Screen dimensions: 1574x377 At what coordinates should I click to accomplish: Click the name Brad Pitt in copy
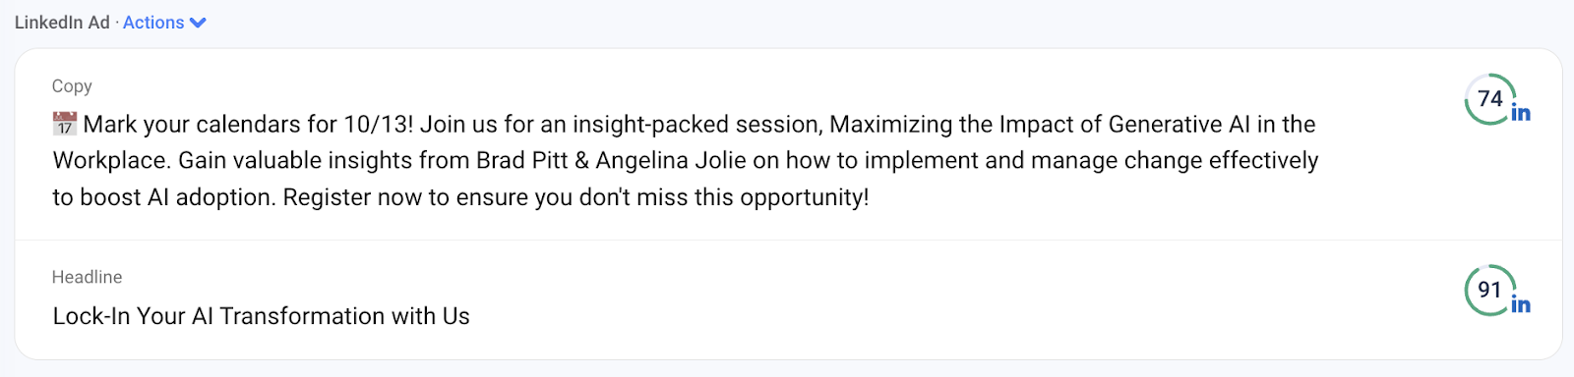522,160
